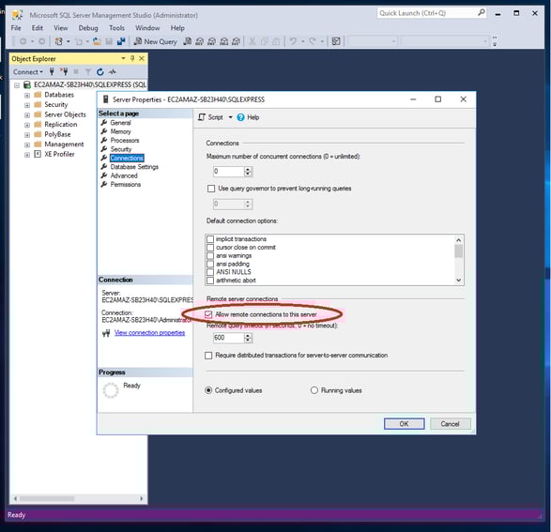Expand the Management tree node
This screenshot has width=551, height=532.
[27, 144]
